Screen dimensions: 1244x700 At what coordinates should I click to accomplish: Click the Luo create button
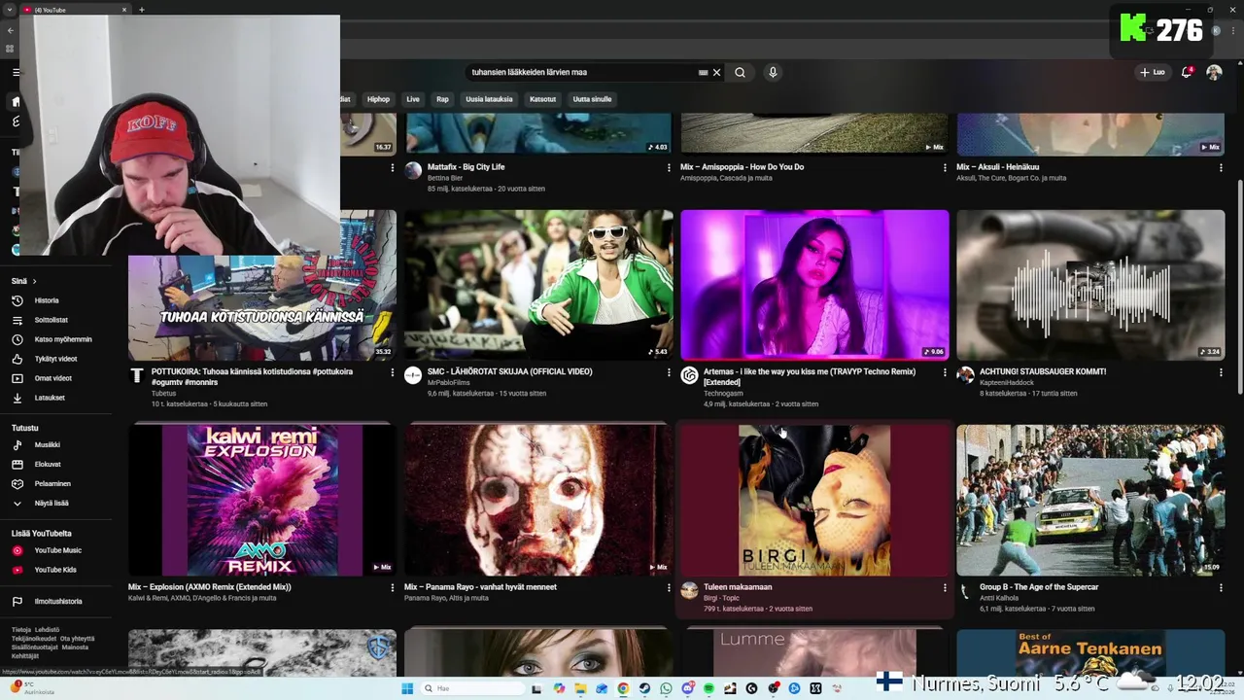click(x=1153, y=72)
